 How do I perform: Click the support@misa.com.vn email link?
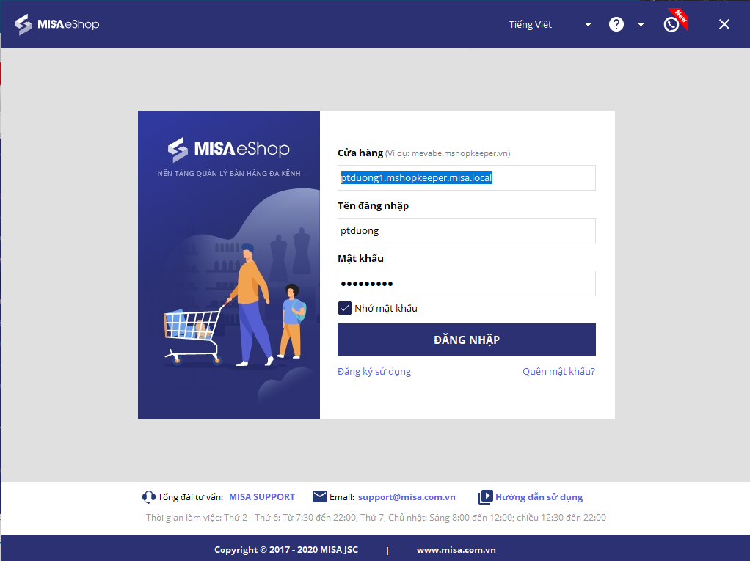coord(407,497)
